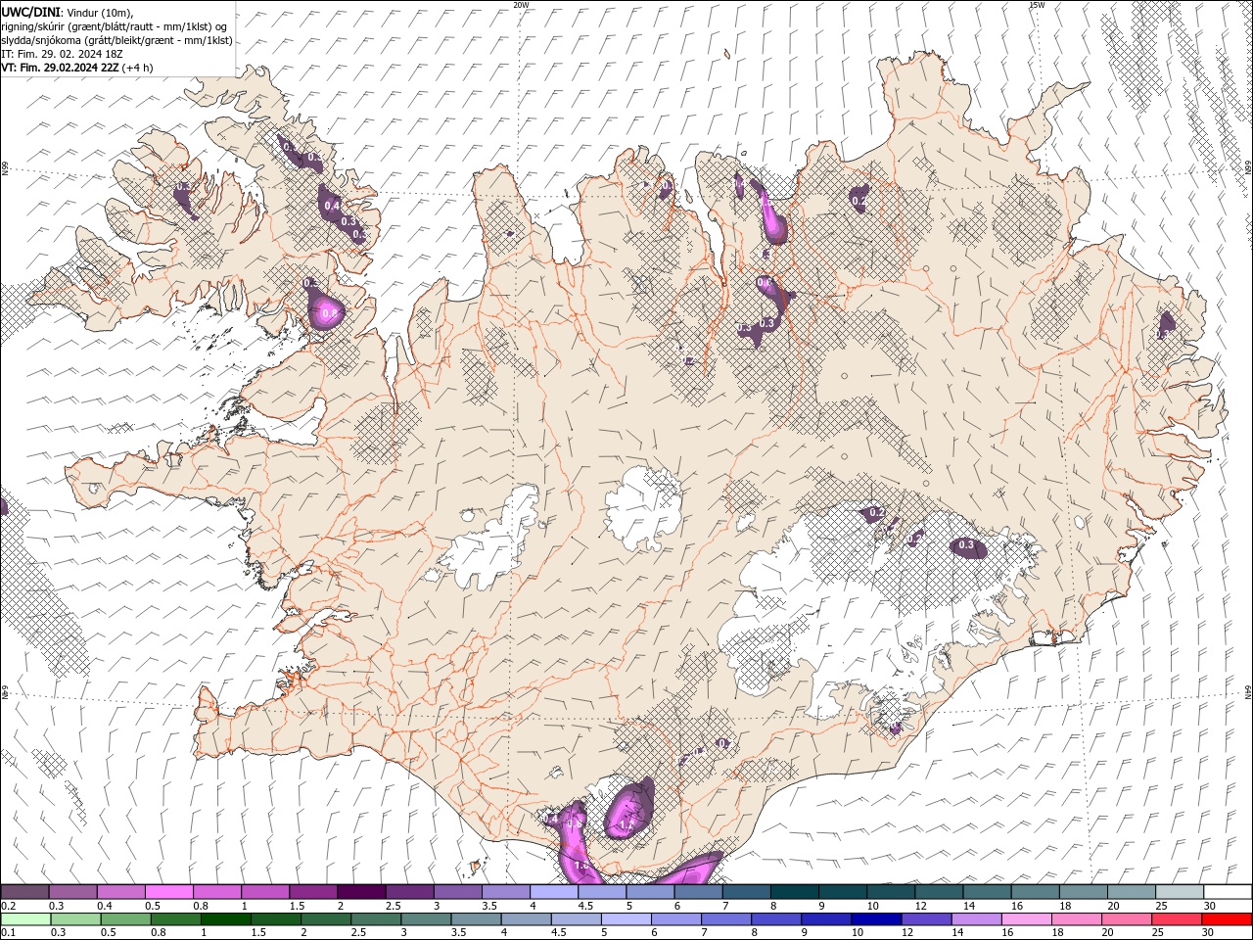Click the bright red 30 rain legend swatch
Viewport: 1253px width, 940px height.
[1226, 919]
